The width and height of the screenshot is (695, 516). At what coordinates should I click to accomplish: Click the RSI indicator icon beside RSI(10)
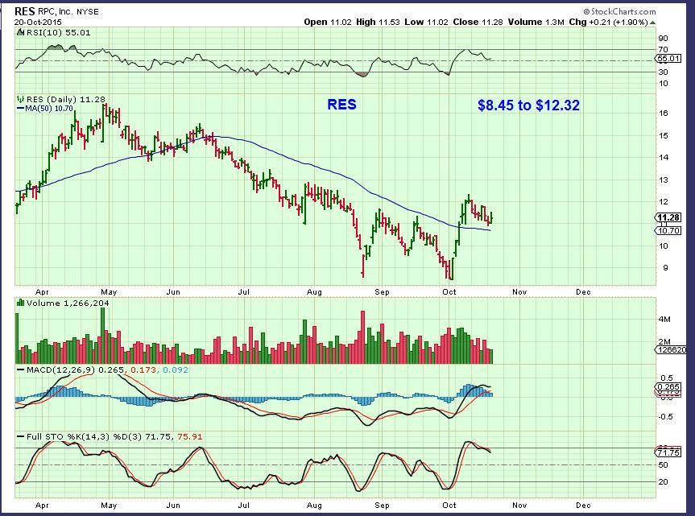point(20,32)
